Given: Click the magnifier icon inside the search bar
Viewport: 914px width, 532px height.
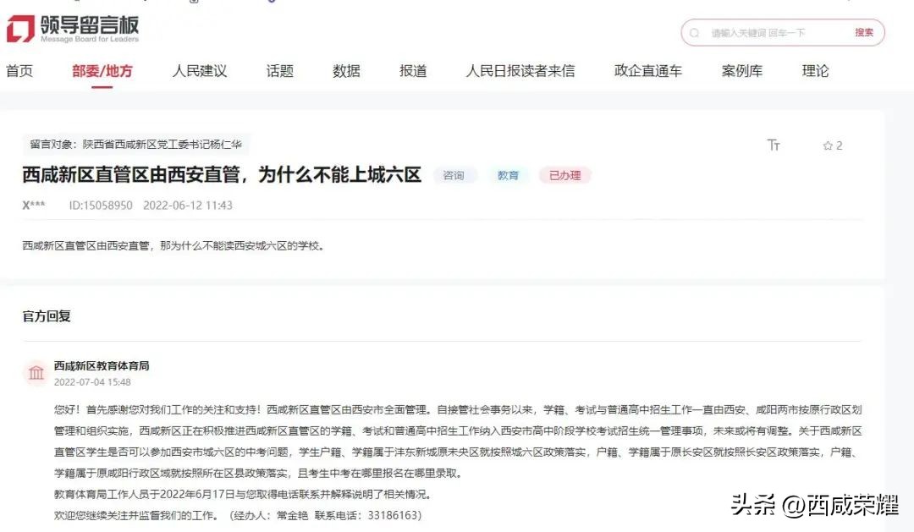Looking at the screenshot, I should click(696, 32).
